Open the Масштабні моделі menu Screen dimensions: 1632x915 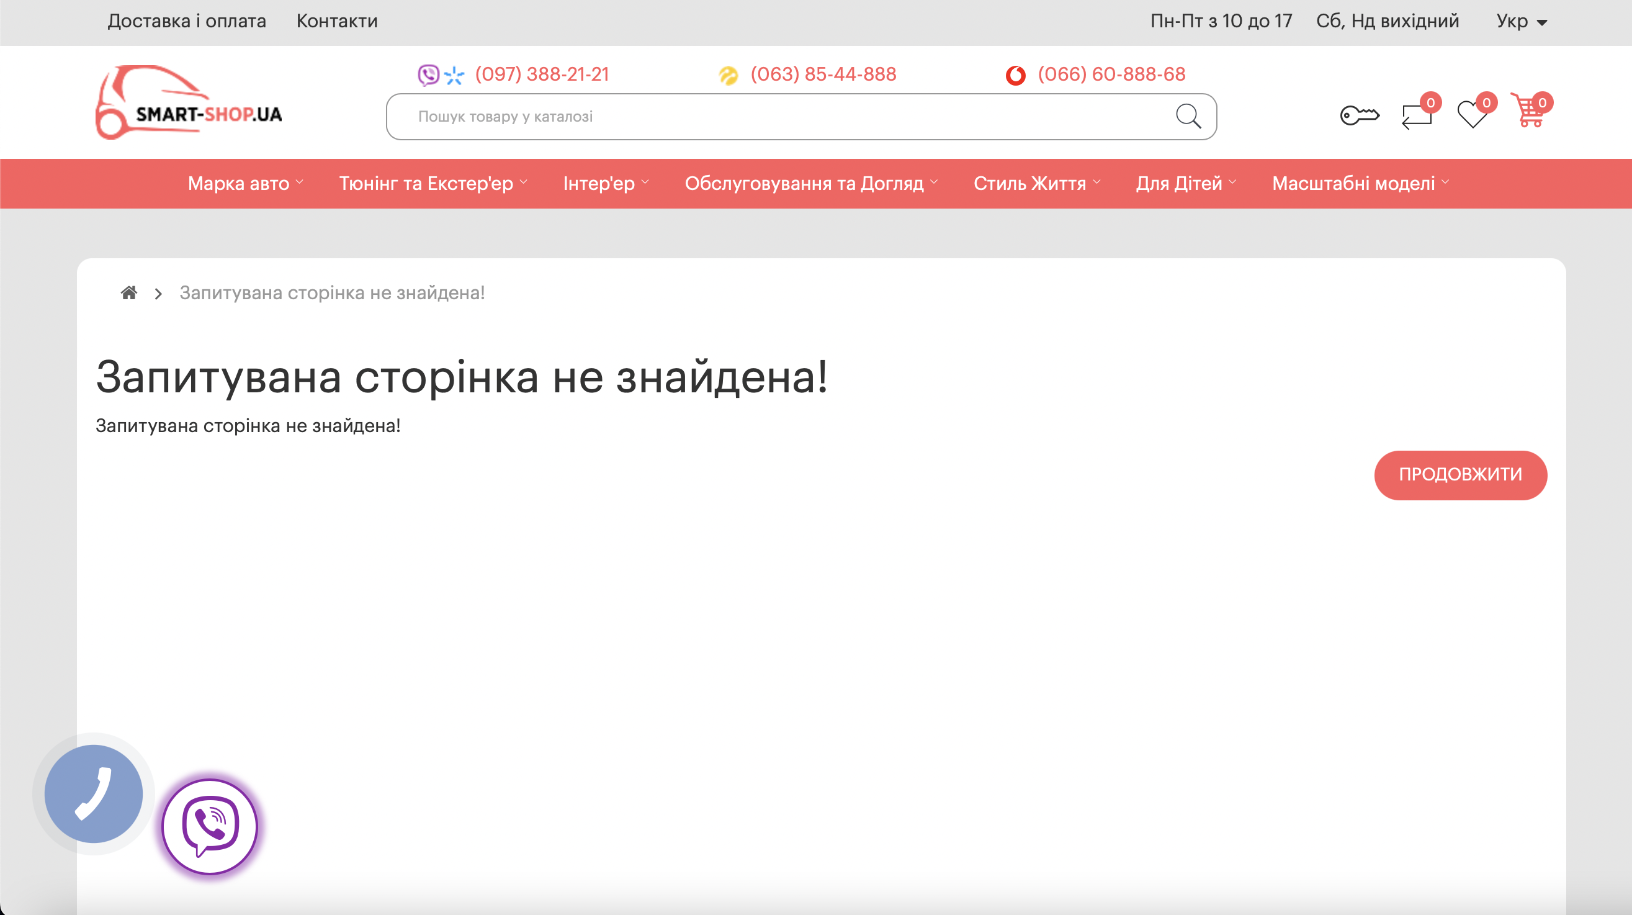pyautogui.click(x=1360, y=184)
